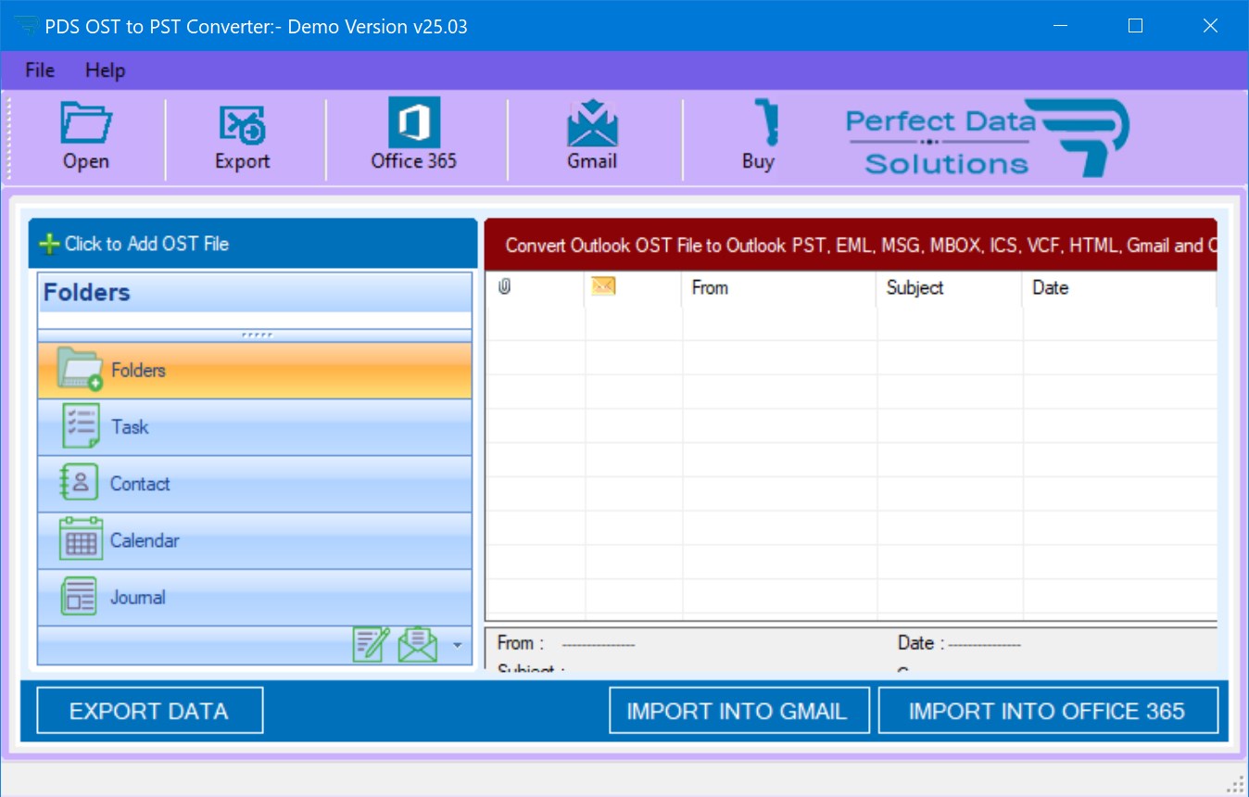Click the Open folder toolbar icon

pos(86,137)
